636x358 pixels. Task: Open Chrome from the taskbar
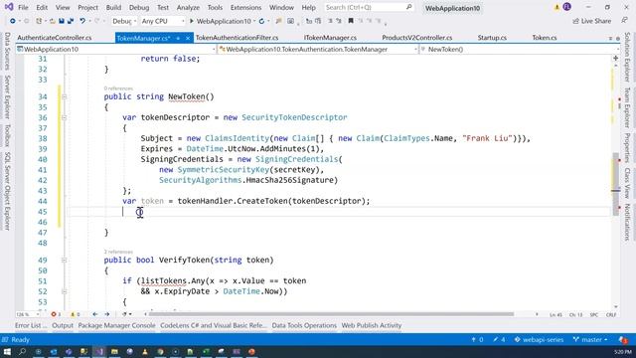[x=160, y=351]
